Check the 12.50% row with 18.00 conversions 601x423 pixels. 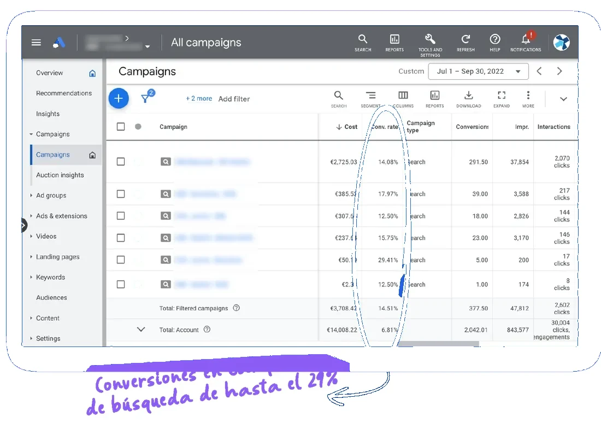coord(121,216)
